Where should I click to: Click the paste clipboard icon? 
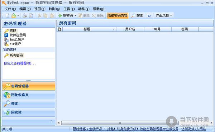pos(52,15)
